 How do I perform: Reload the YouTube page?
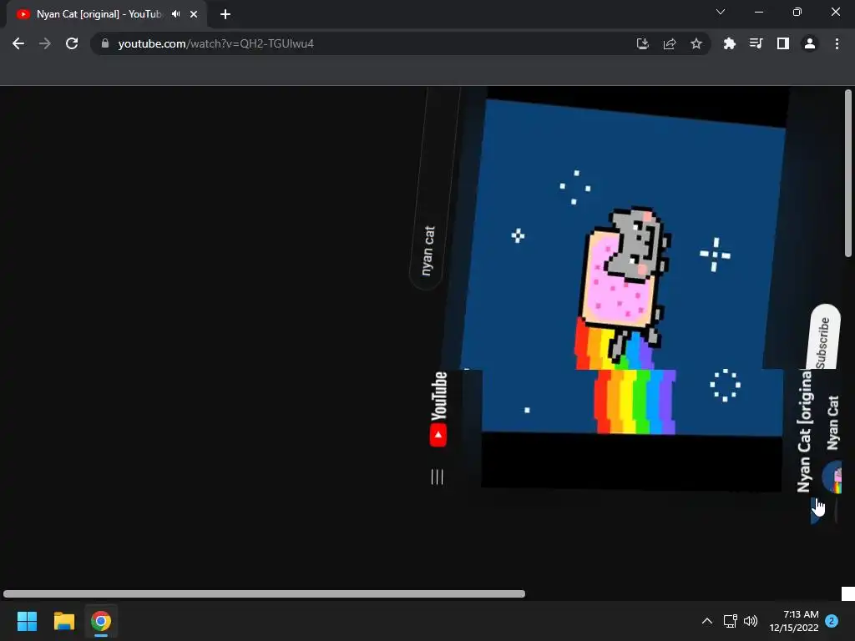[72, 43]
